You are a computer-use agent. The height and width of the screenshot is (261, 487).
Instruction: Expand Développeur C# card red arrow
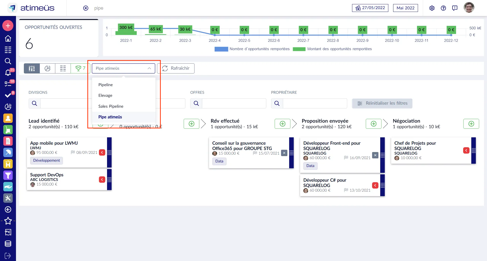point(375,185)
